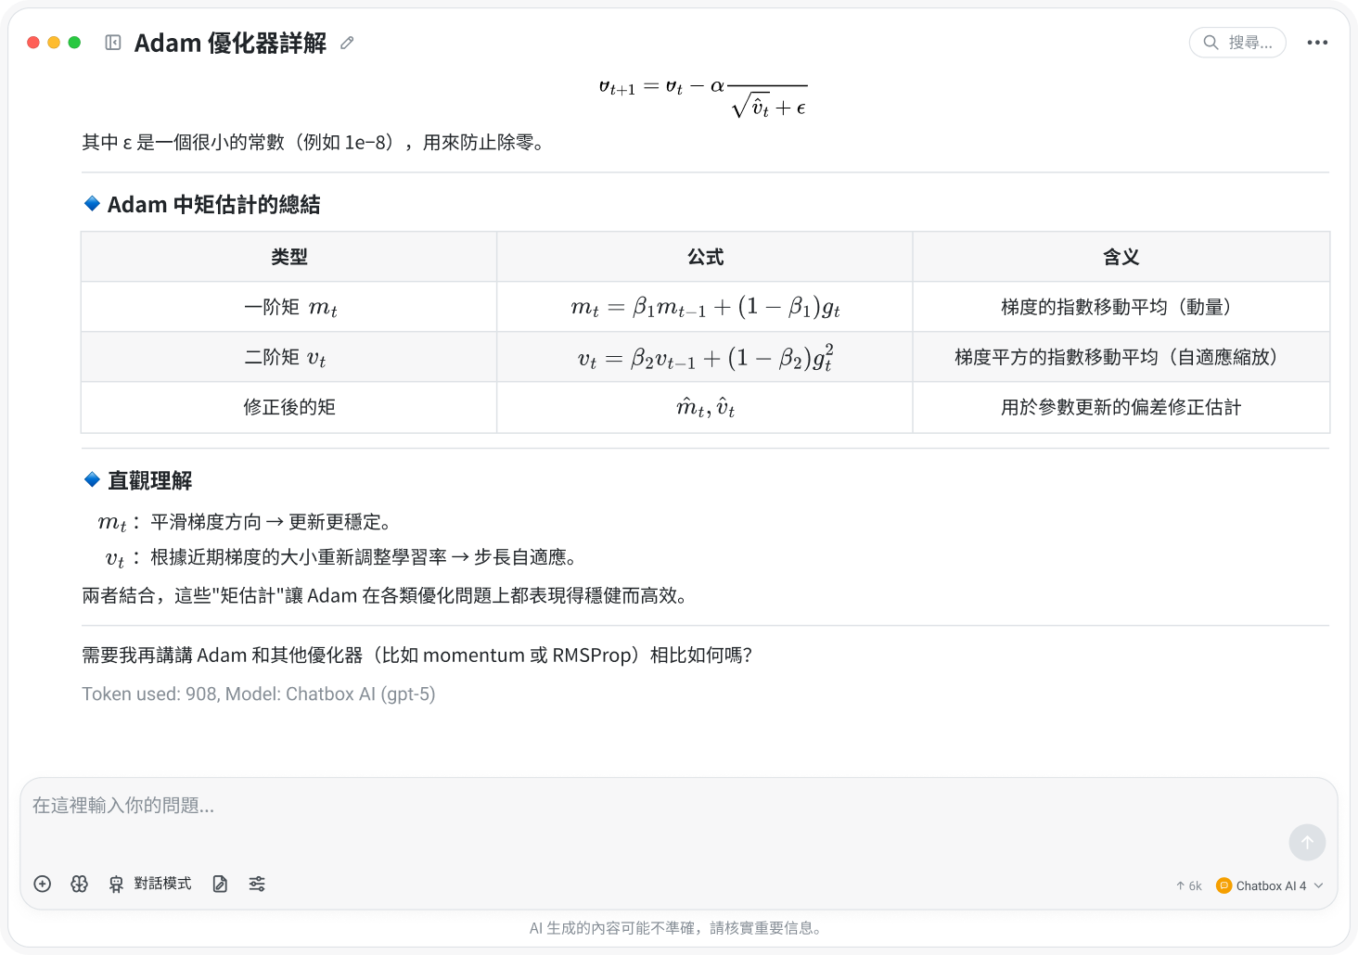Click the Token used: 908 model info line

point(259,694)
